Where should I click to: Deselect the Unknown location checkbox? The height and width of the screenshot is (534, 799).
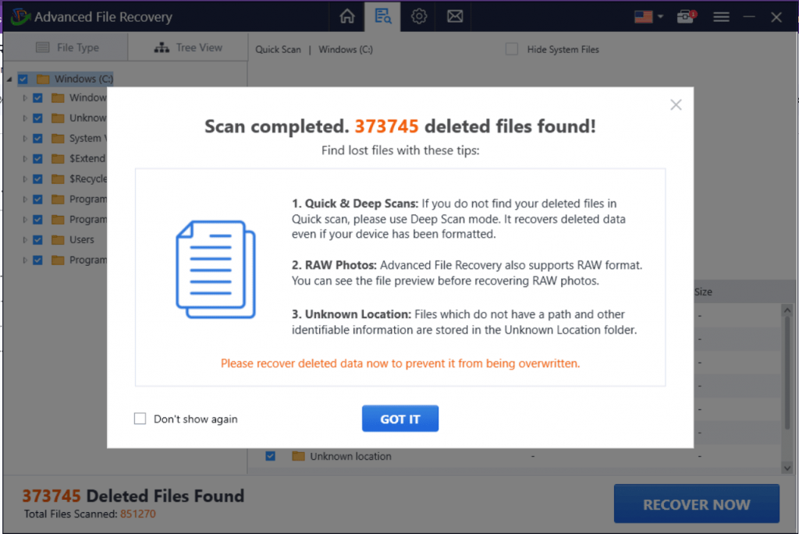269,456
